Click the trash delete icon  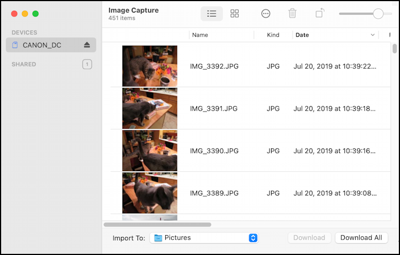[x=292, y=14]
